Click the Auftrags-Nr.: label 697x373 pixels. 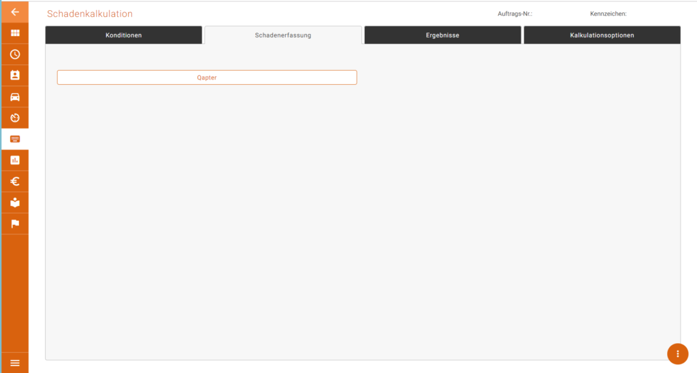tap(515, 14)
